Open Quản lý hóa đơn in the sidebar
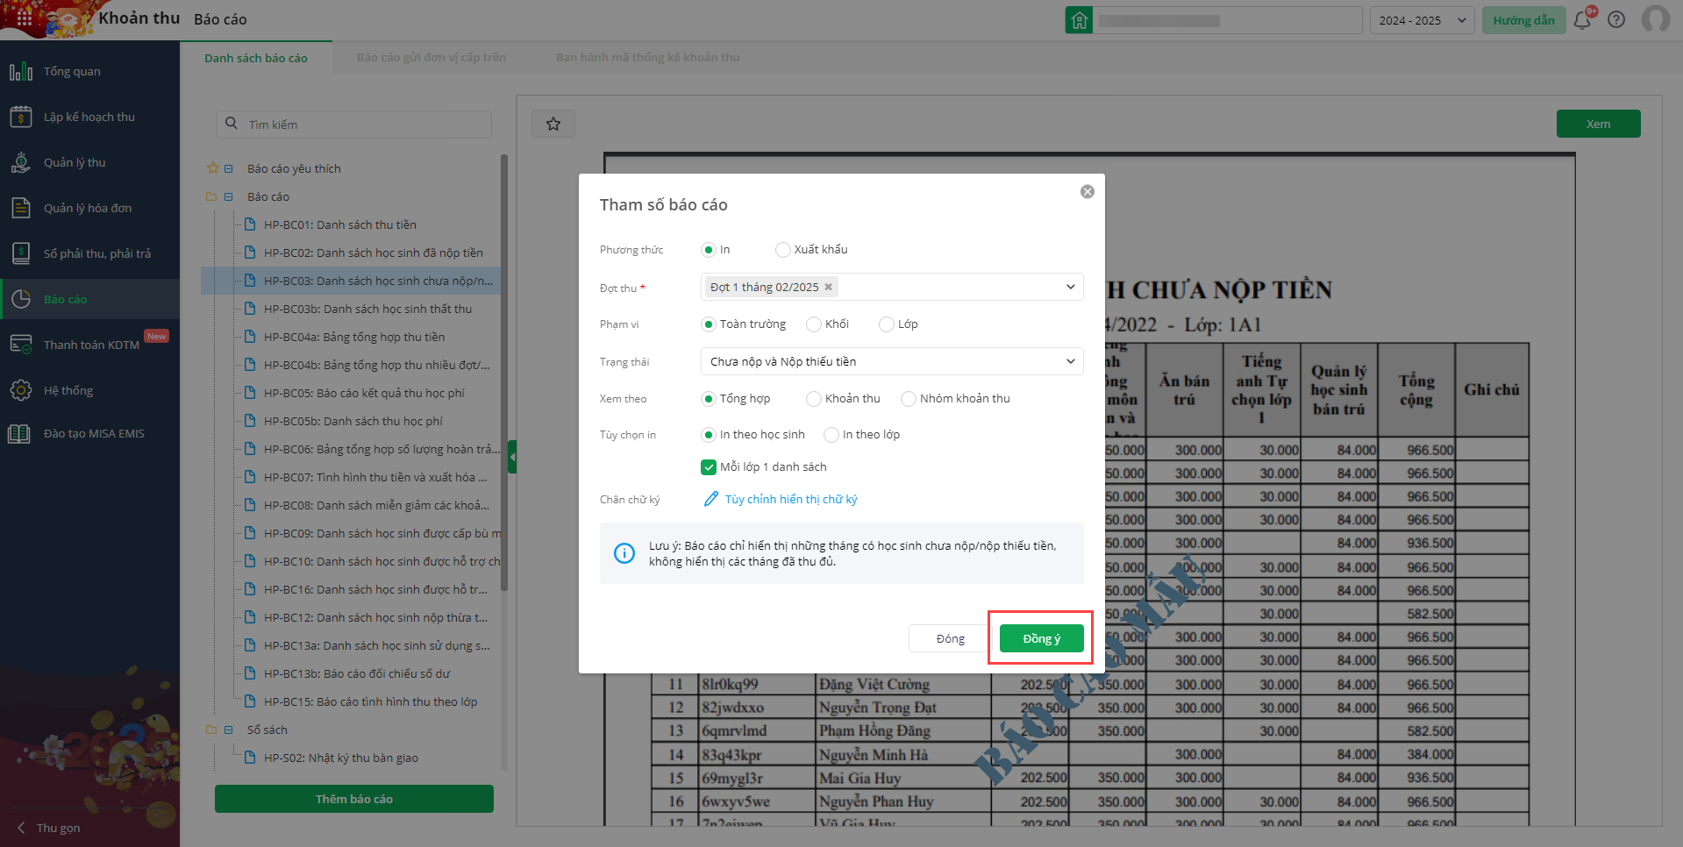The height and width of the screenshot is (847, 1683). coord(89,208)
